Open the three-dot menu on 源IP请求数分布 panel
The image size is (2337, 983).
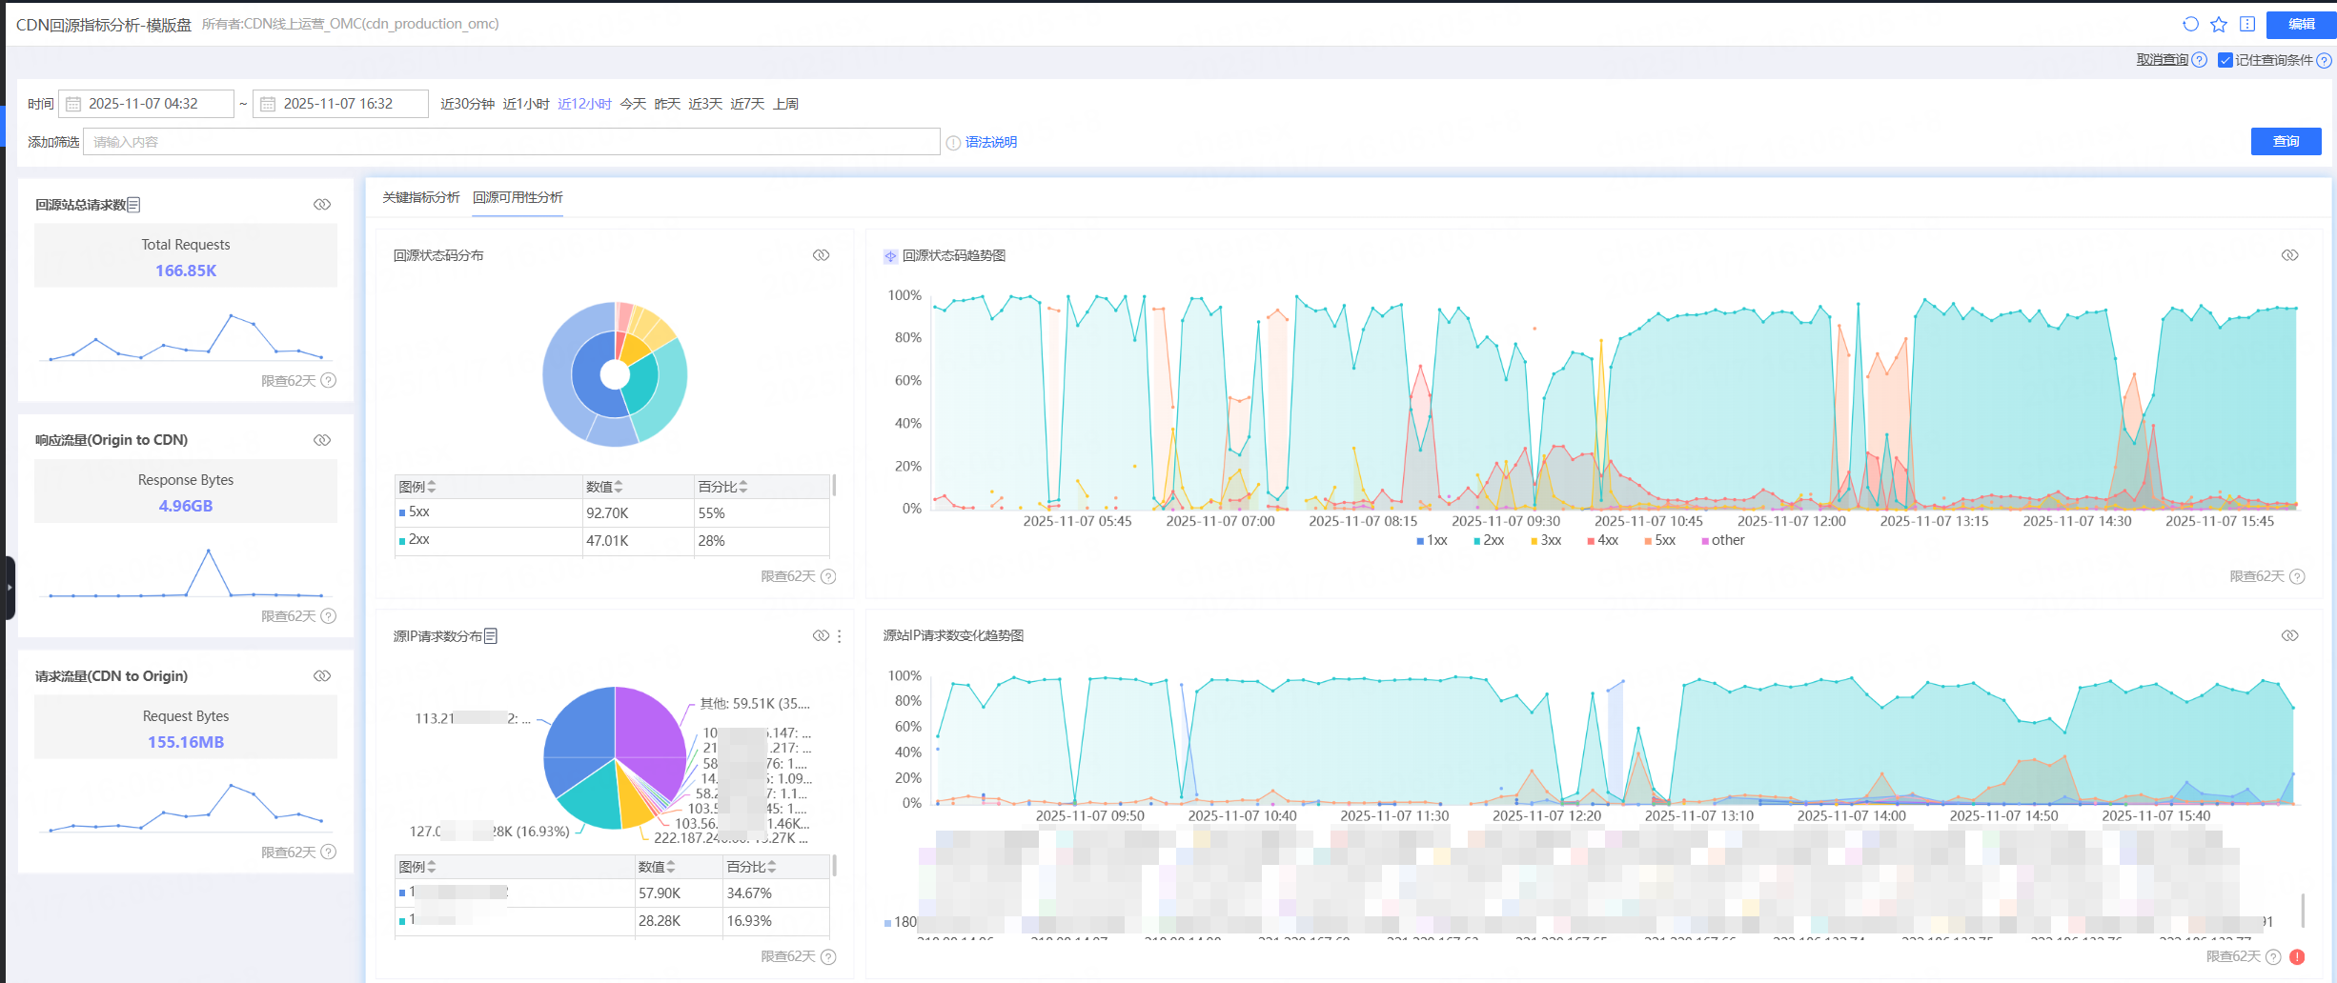pos(839,635)
